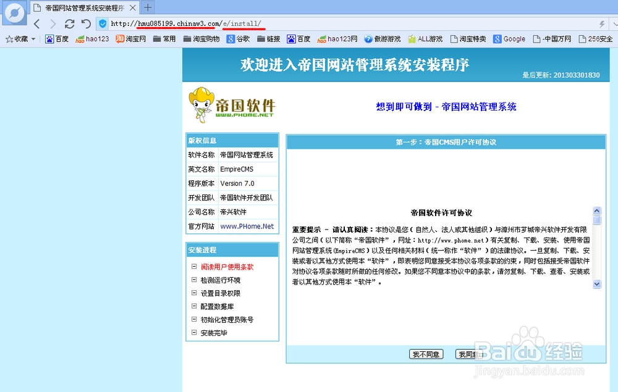Open the hao123网 bookmark
This screenshot has width=618, height=392.
click(337, 39)
